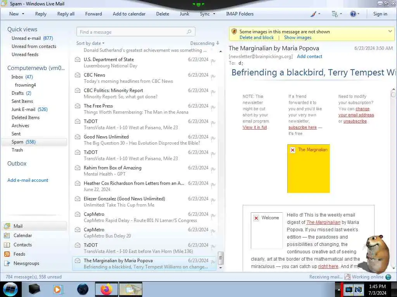The height and width of the screenshot is (297, 397).
Task: Open IMAP Folders from the toolbar
Action: click(240, 14)
